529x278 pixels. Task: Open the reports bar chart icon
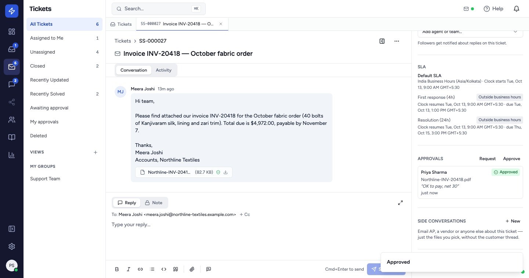click(12, 155)
